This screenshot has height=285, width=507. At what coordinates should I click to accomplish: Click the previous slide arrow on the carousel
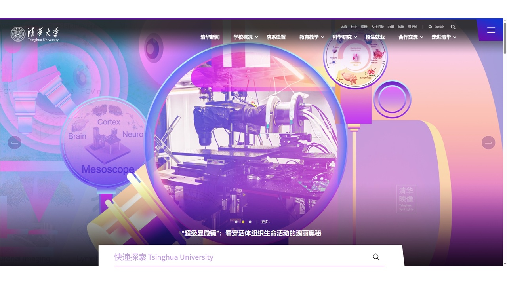point(15,142)
